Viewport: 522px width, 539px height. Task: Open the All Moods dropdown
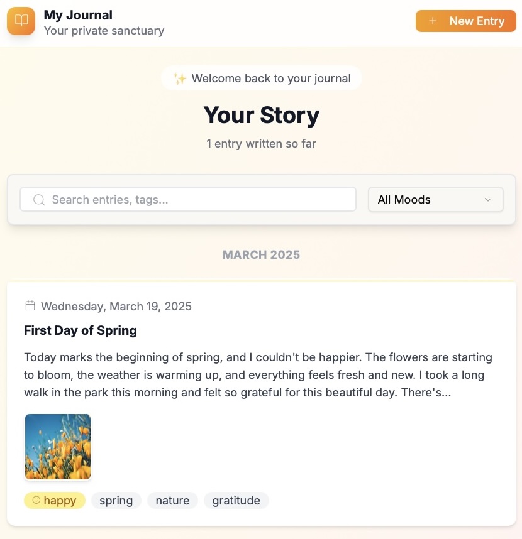point(435,200)
